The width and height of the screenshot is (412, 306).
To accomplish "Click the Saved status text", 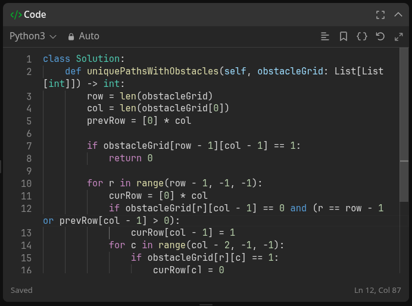I will tap(21, 291).
